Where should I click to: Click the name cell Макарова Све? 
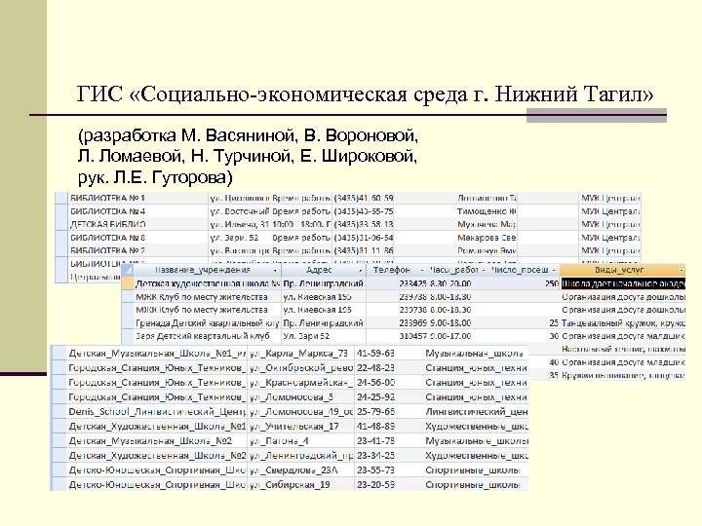coord(487,238)
